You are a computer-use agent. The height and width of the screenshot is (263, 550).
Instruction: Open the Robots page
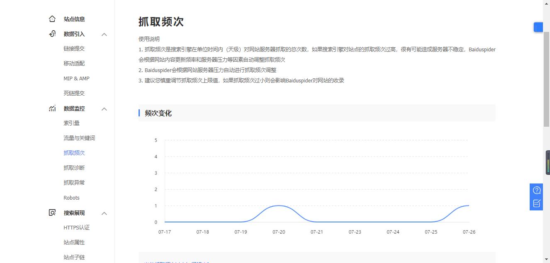[x=71, y=198]
